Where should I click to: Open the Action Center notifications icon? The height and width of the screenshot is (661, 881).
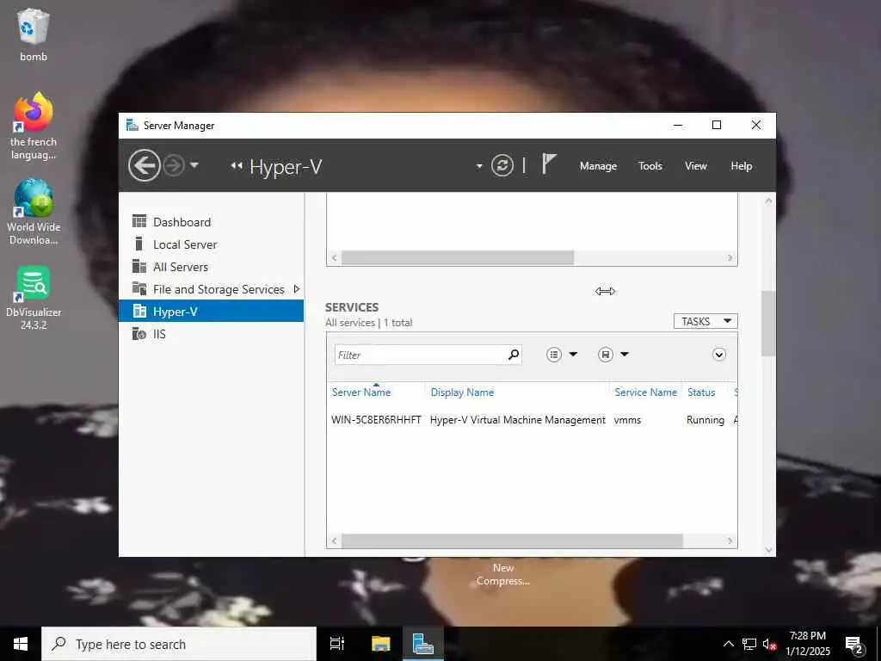[x=854, y=646]
